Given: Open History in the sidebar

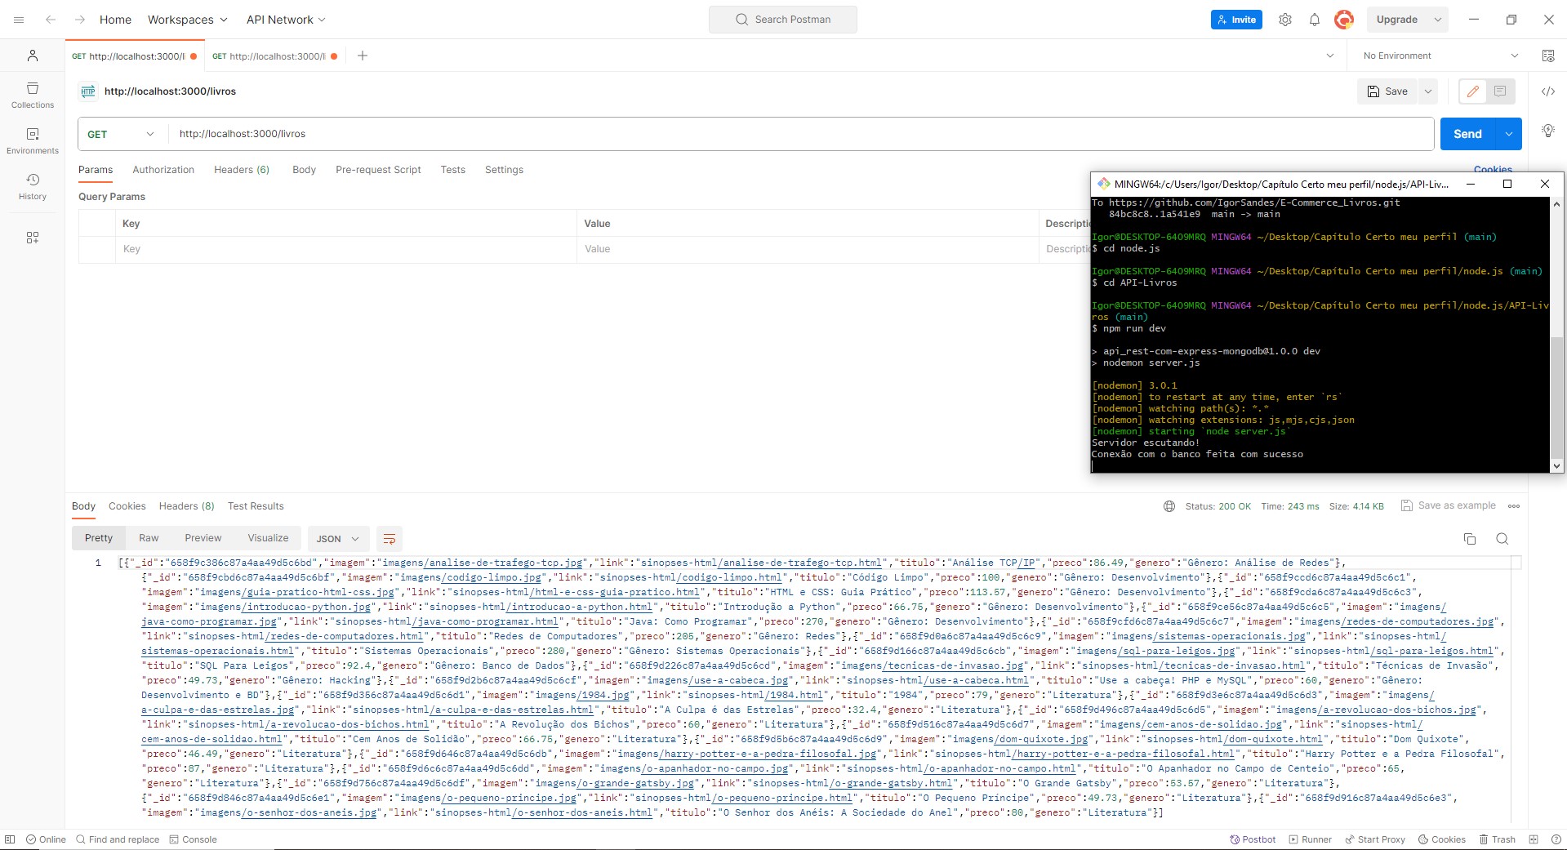Looking at the screenshot, I should 33,186.
